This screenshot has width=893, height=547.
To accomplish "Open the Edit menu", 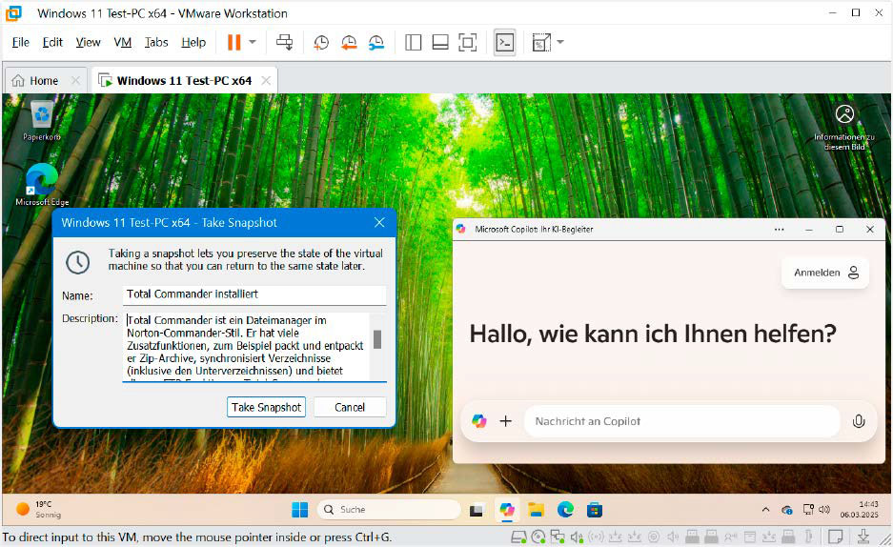I will [x=52, y=42].
